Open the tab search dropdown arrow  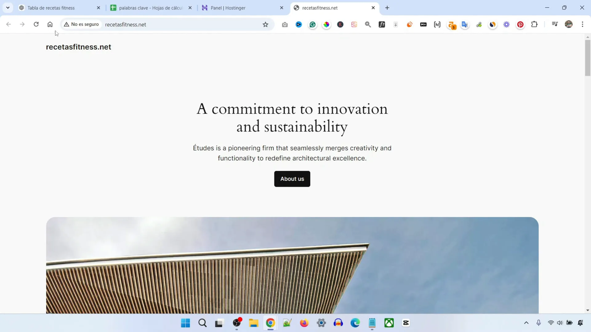[8, 8]
